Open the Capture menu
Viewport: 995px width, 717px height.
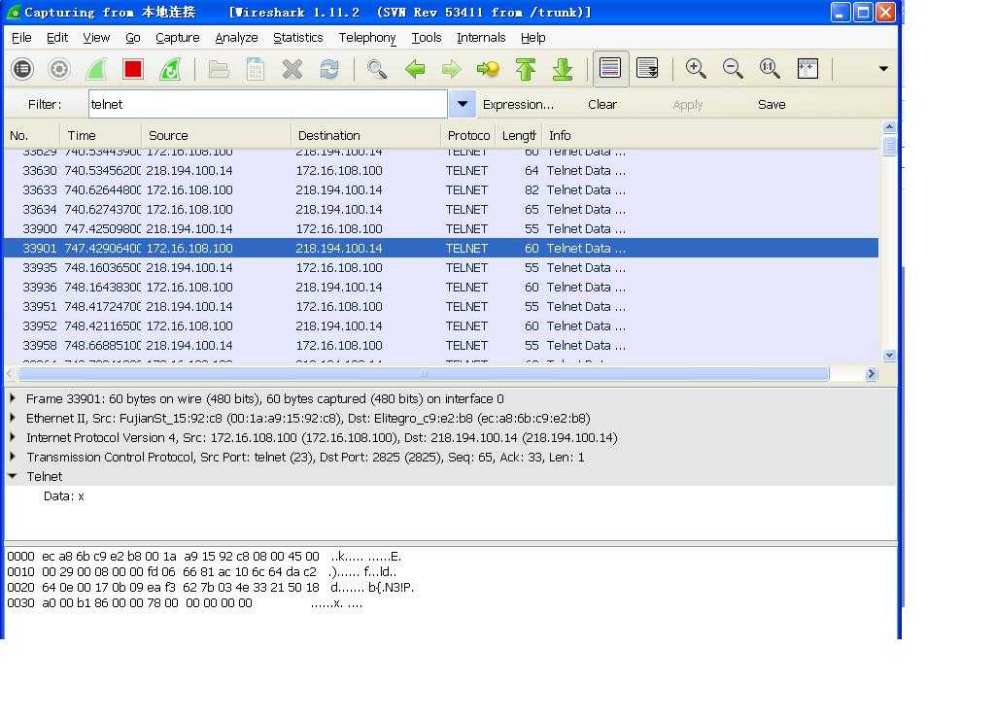178,38
